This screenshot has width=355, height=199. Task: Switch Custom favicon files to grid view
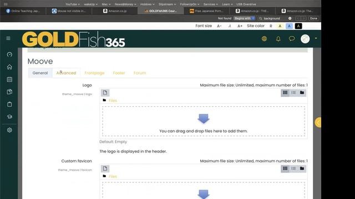(285, 169)
